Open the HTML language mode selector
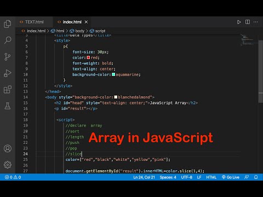 click(x=211, y=177)
